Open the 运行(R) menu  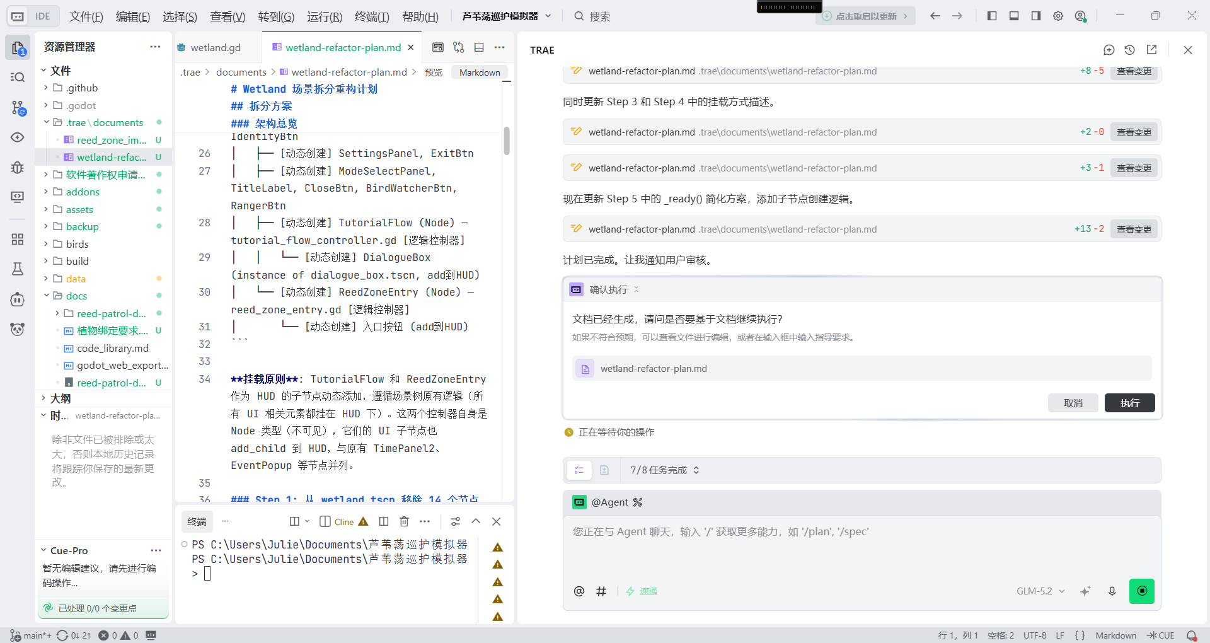coord(325,17)
